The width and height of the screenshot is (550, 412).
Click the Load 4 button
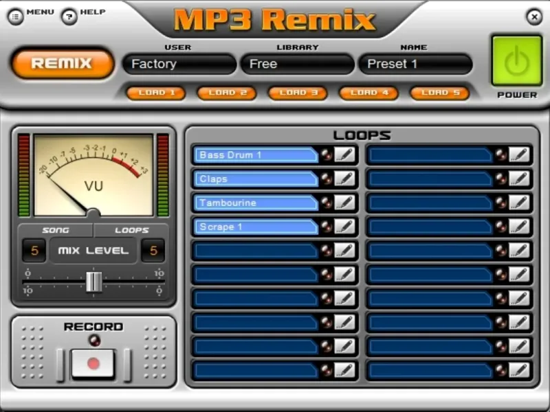coord(368,93)
